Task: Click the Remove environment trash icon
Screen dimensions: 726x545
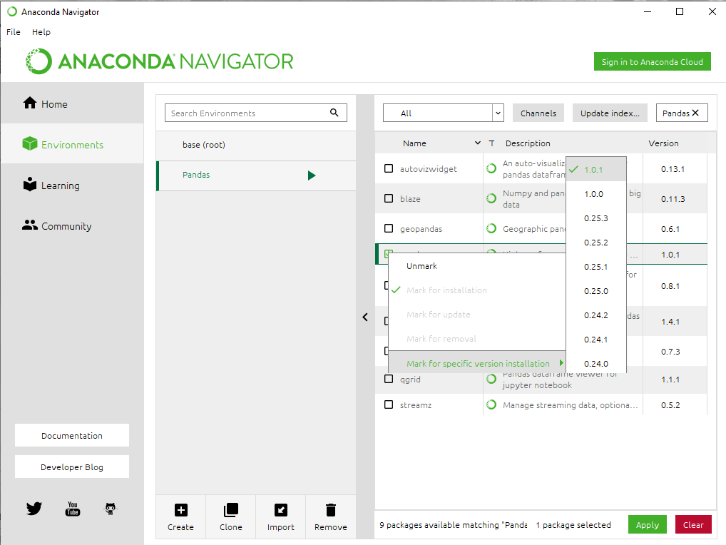Action: point(330,510)
